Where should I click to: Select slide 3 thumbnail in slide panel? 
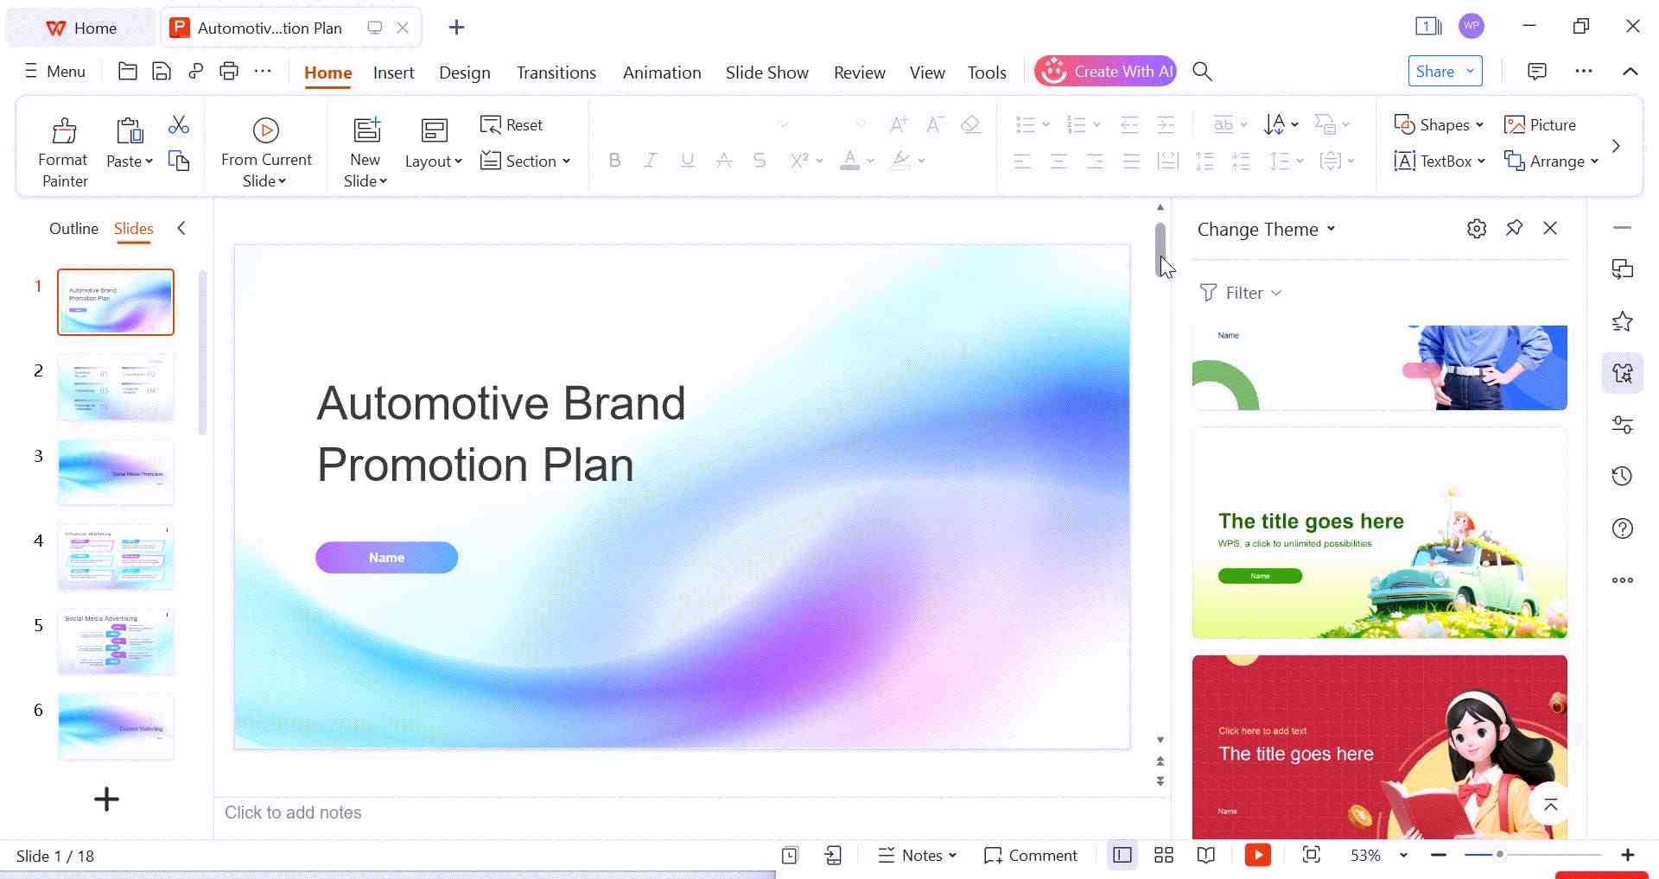pyautogui.click(x=115, y=471)
